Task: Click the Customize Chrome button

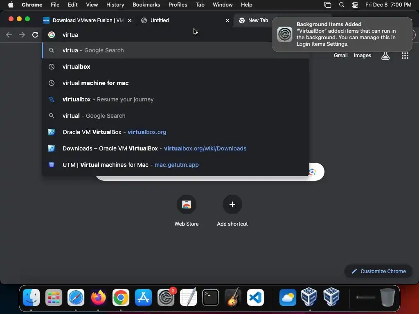Action: point(378,271)
